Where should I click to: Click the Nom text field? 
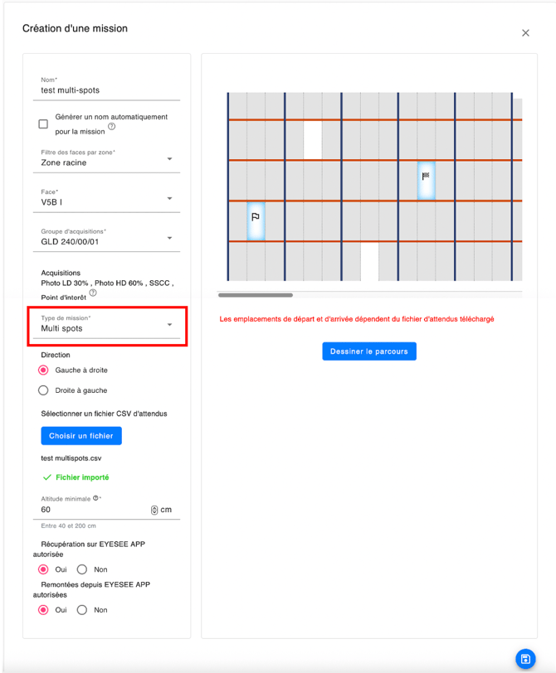pyautogui.click(x=110, y=90)
